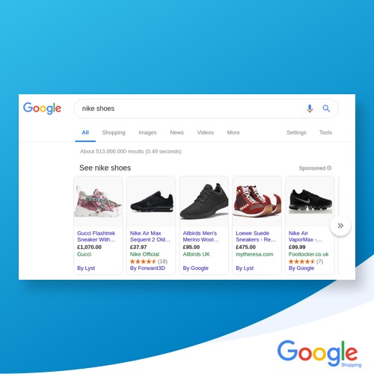
Task: Open the Gucci Flashtrek Sneaker link
Action: click(96, 236)
